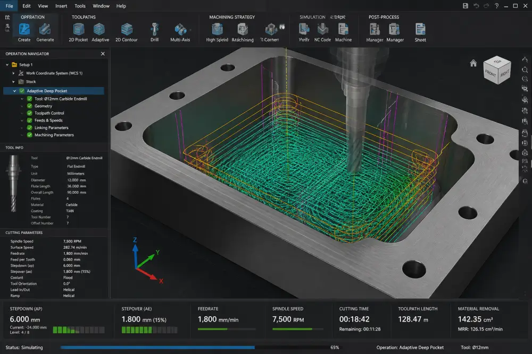Click the Create operation icon
This screenshot has height=354, width=532.
pos(24,29)
